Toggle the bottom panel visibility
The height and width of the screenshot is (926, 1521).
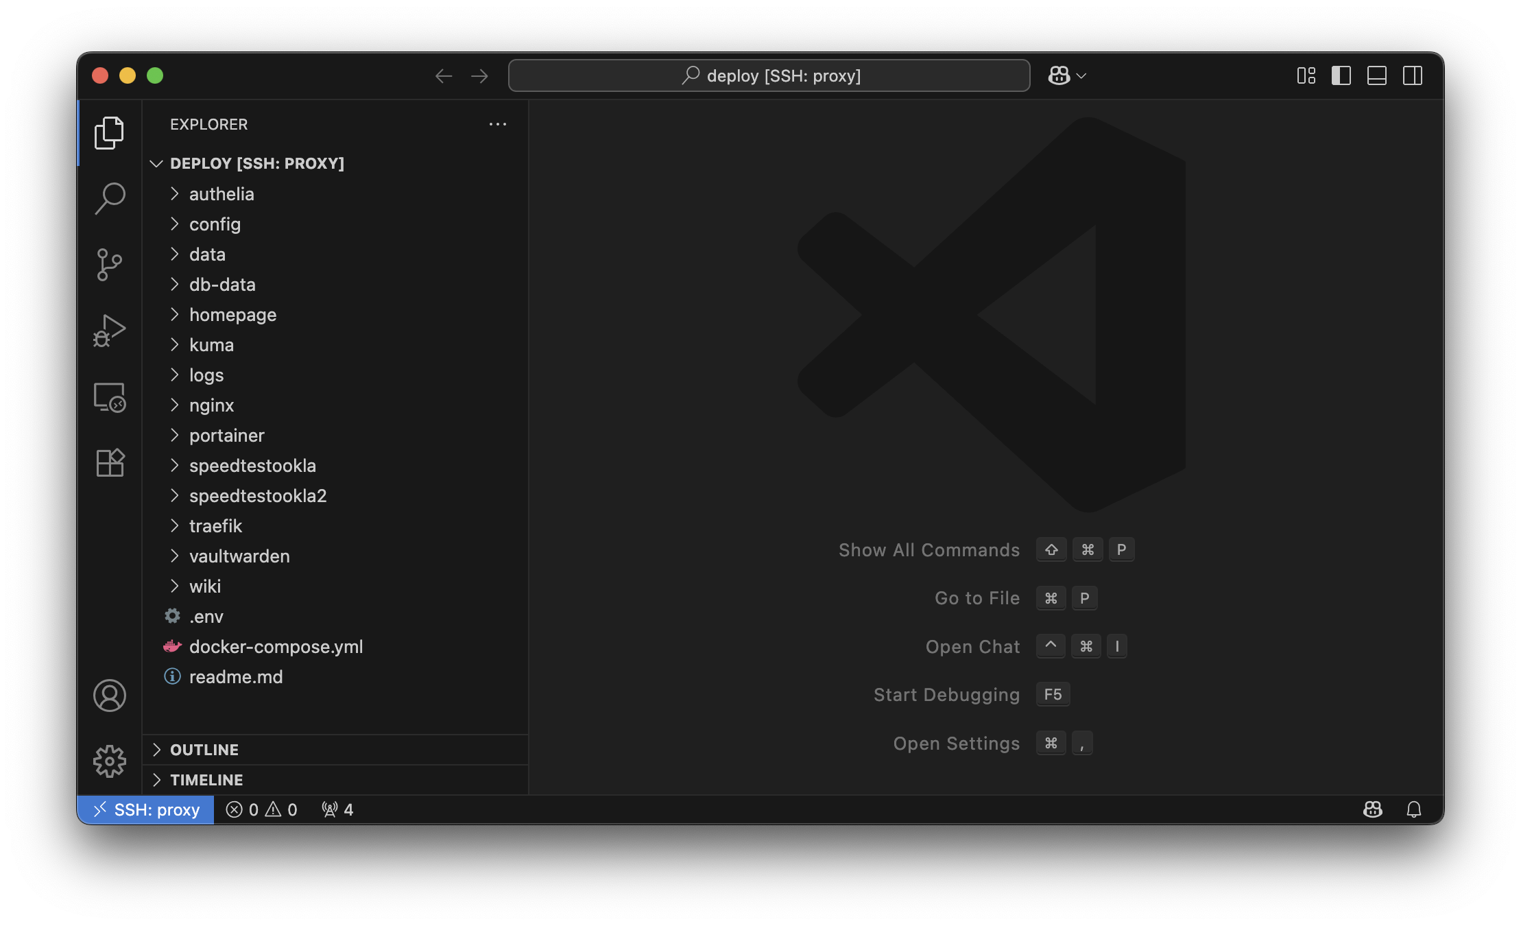pos(1376,75)
